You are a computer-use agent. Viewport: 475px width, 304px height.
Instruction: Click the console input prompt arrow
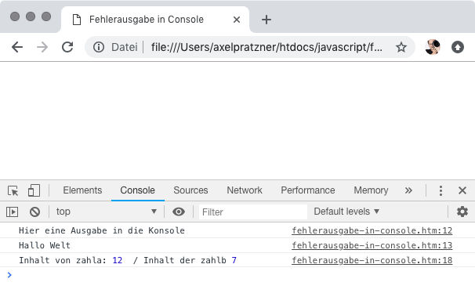pyautogui.click(x=9, y=275)
